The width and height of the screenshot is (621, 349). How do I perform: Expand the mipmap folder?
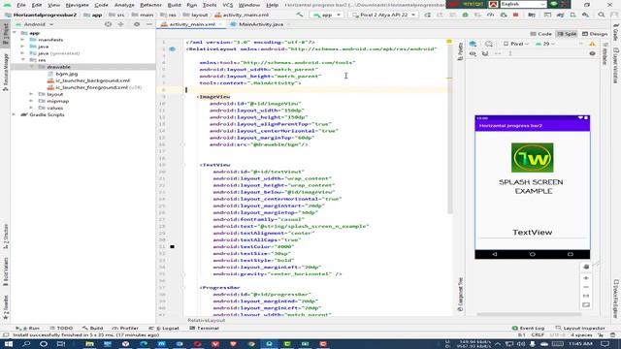pyautogui.click(x=32, y=101)
